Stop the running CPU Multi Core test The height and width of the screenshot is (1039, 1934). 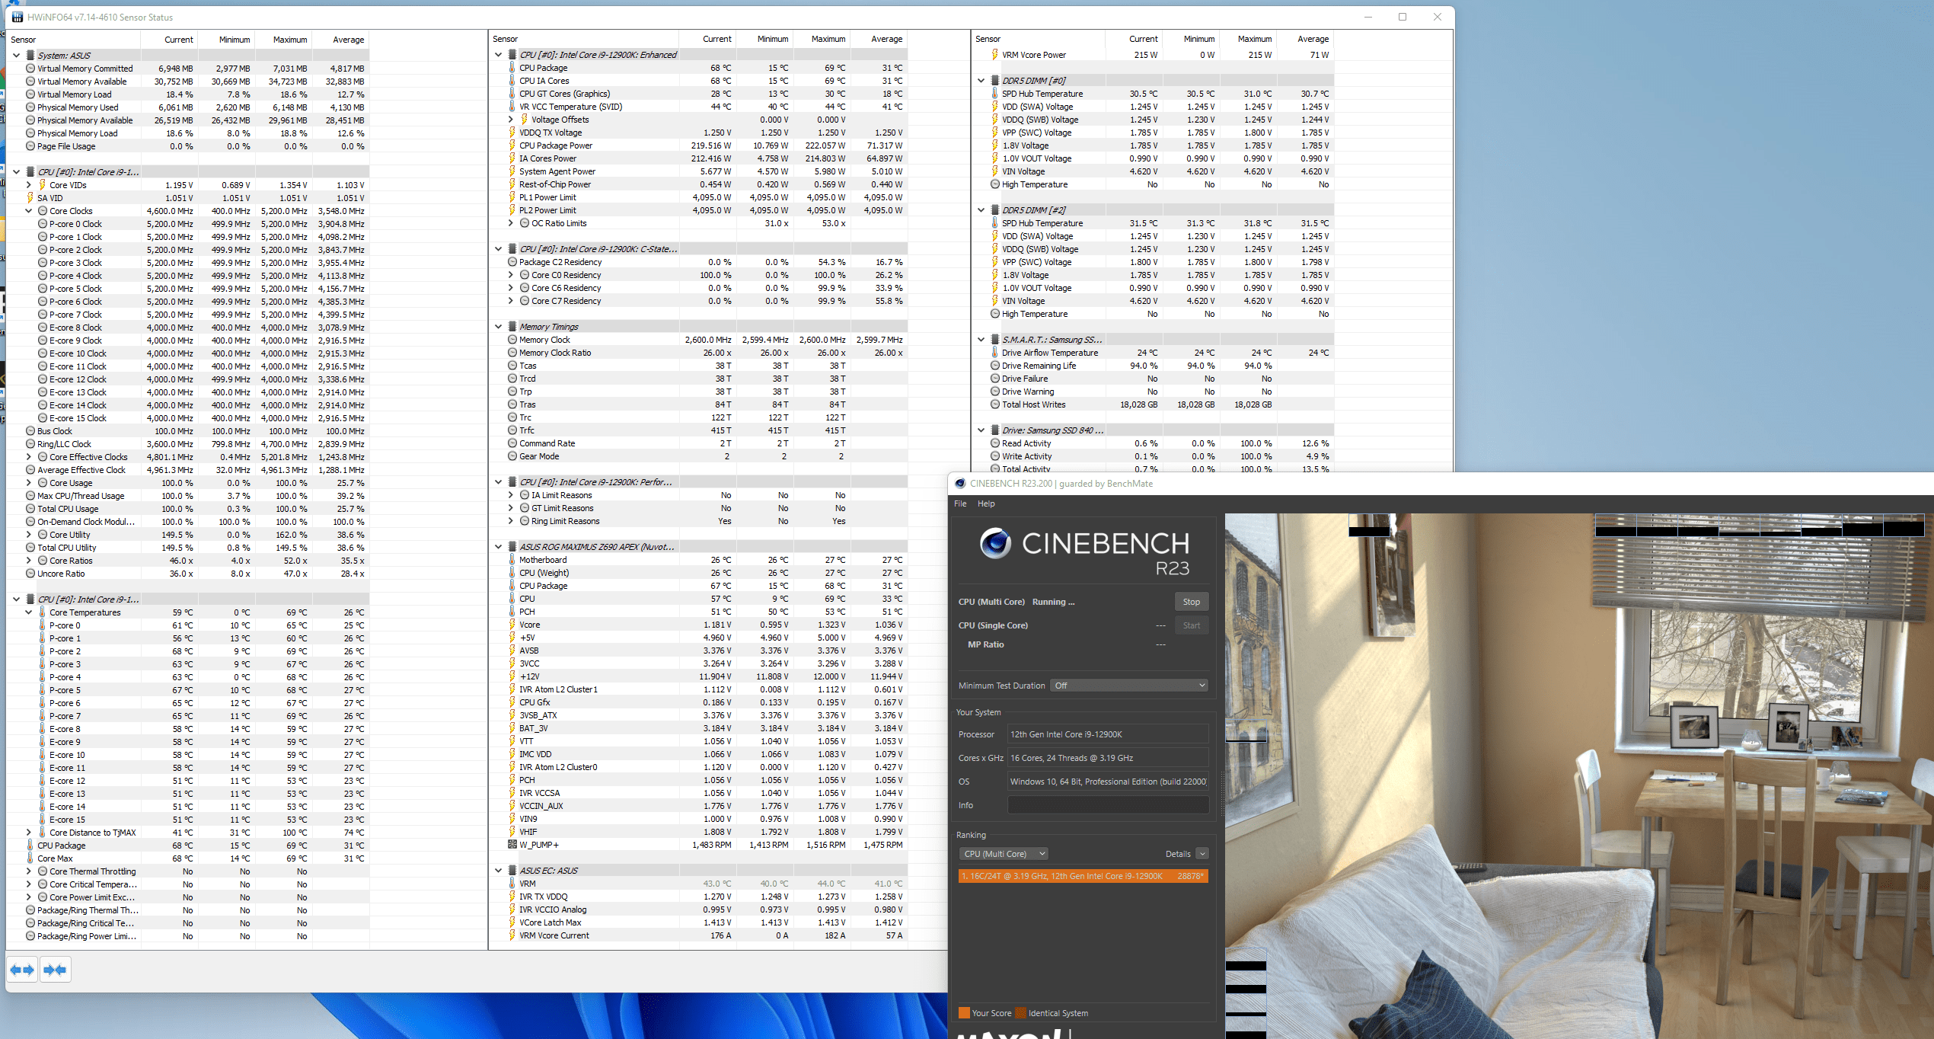coord(1191,602)
